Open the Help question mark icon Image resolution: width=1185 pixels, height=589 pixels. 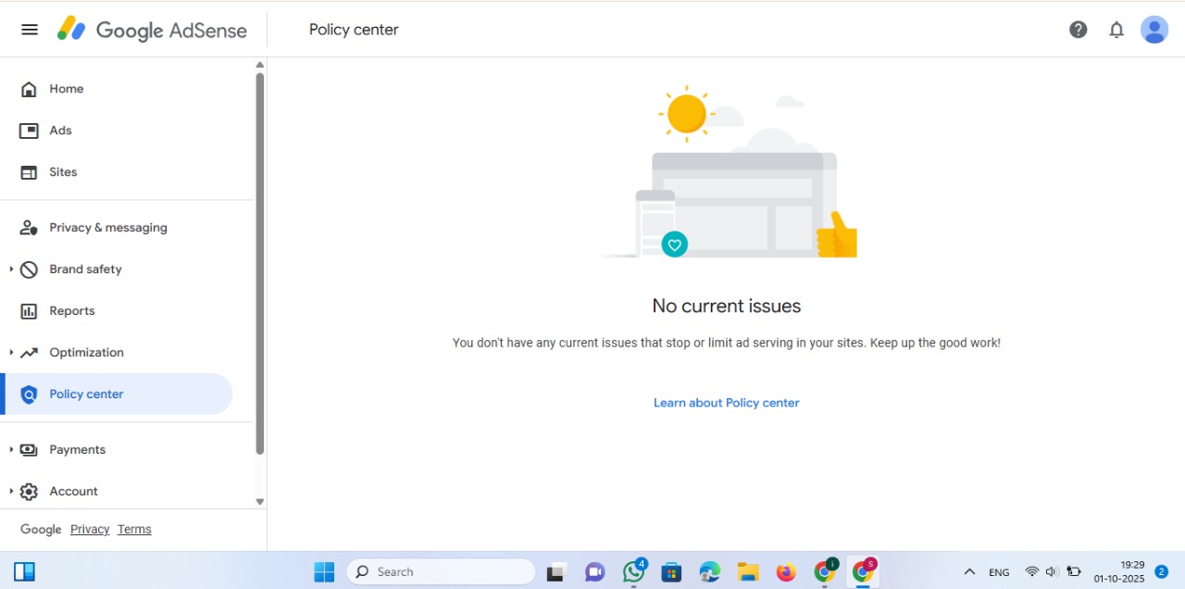(x=1078, y=30)
